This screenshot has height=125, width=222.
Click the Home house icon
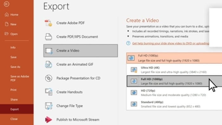[7, 15]
